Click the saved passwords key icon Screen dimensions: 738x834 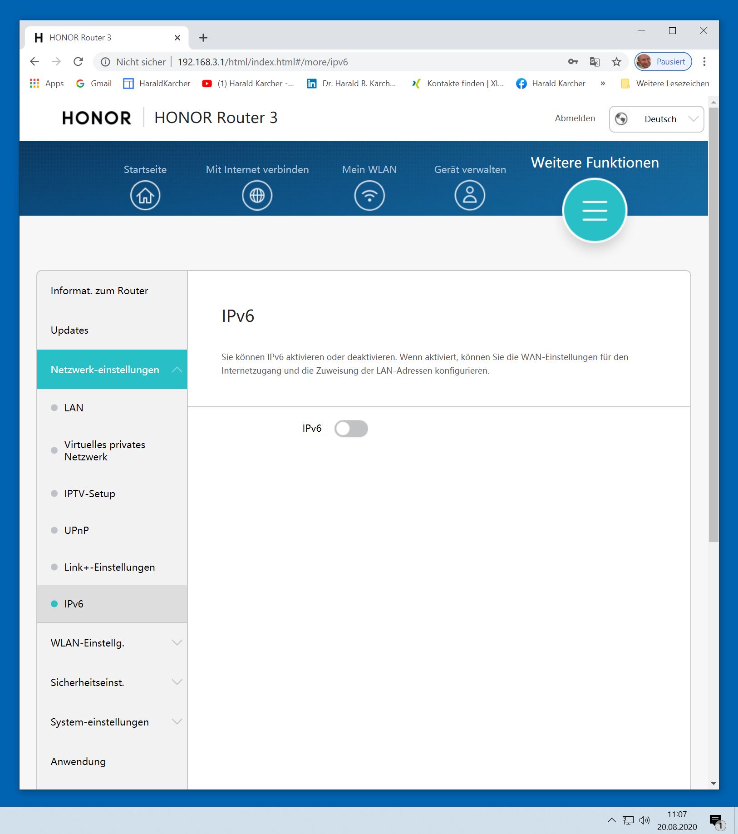tap(573, 62)
